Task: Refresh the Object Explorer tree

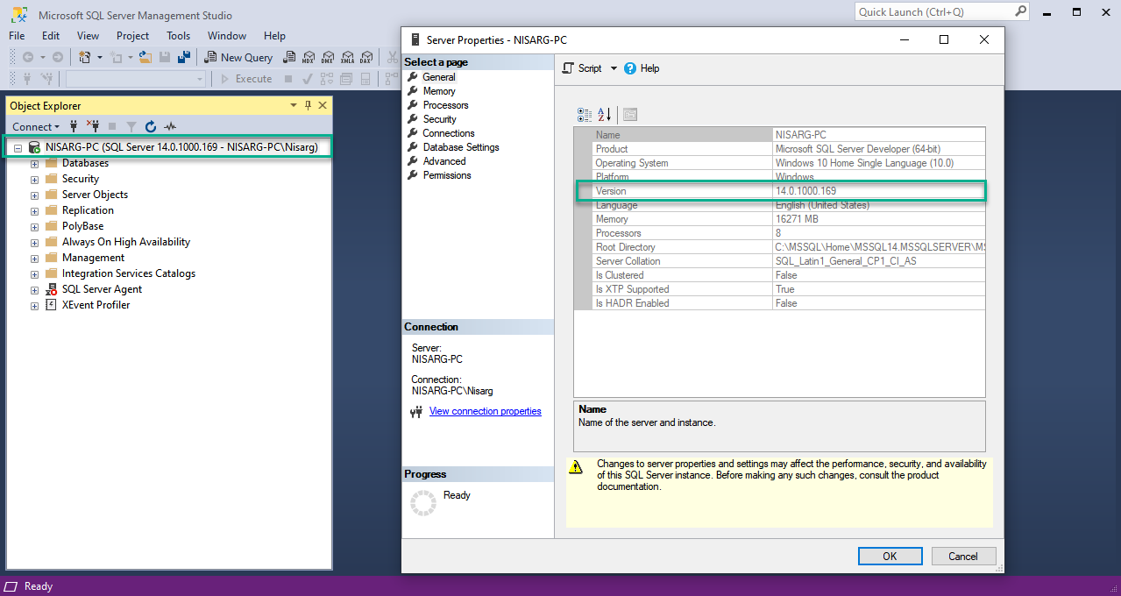Action: tap(150, 127)
